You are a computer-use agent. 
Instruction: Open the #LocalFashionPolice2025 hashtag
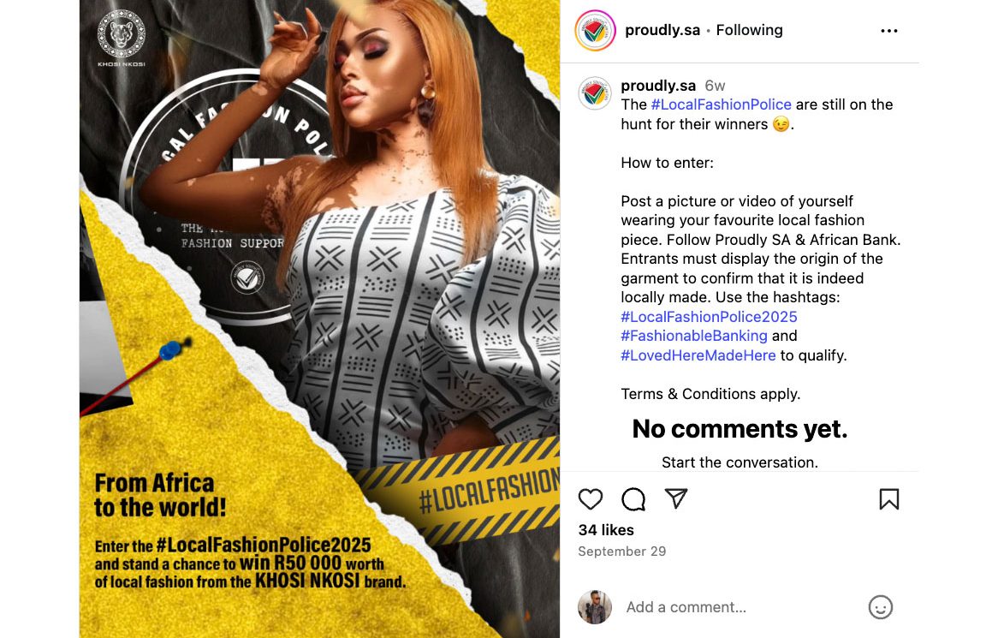(x=709, y=317)
